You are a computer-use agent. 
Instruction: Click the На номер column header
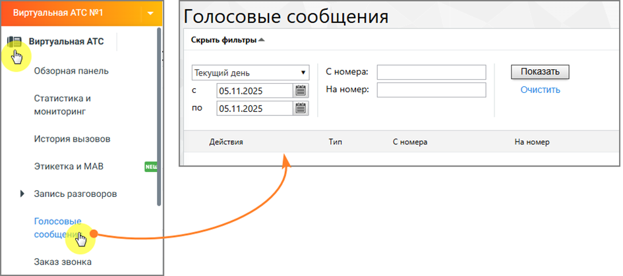[532, 142]
